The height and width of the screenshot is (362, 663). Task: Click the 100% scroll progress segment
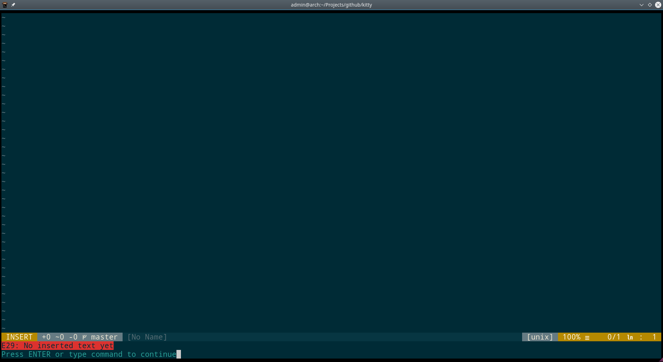click(x=571, y=337)
